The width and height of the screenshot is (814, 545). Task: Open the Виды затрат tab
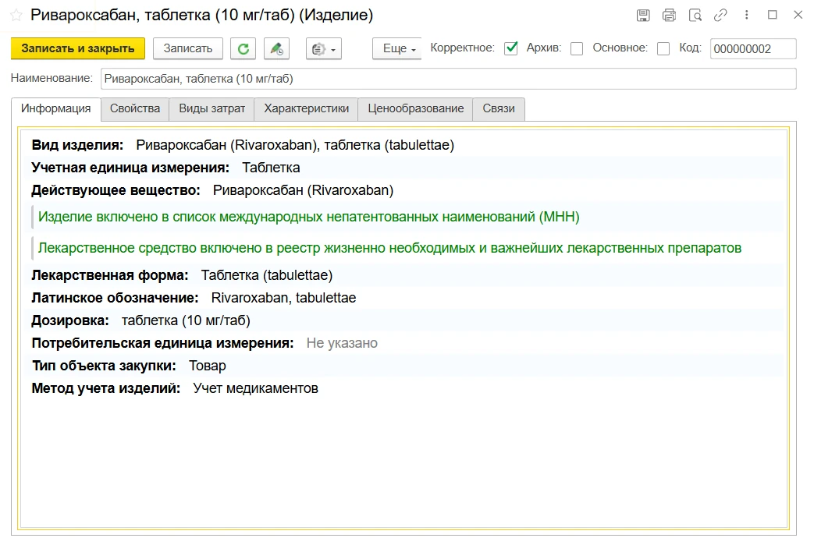click(211, 109)
